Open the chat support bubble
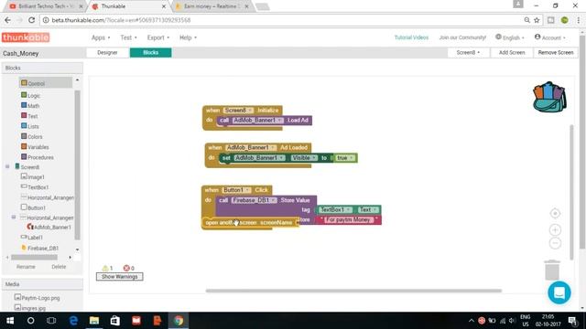The width and height of the screenshot is (586, 329). coord(559,292)
